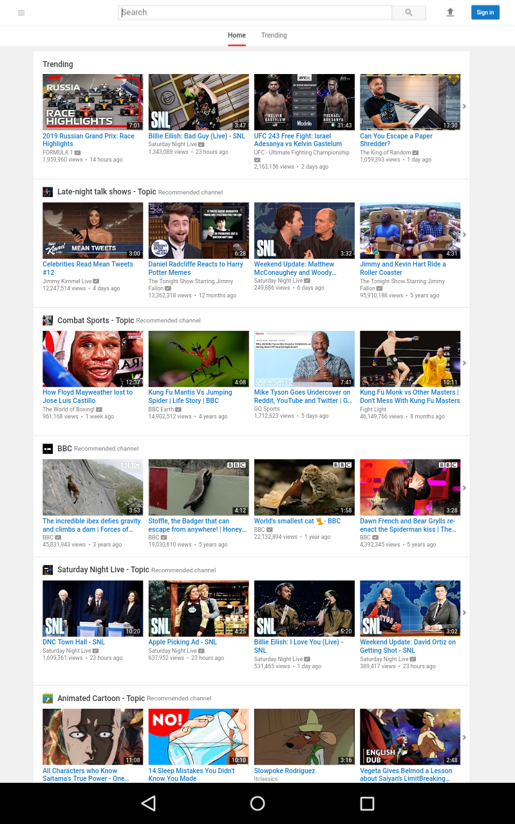Image resolution: width=515 pixels, height=824 pixels.
Task: Select the Home tab
Action: (x=236, y=35)
